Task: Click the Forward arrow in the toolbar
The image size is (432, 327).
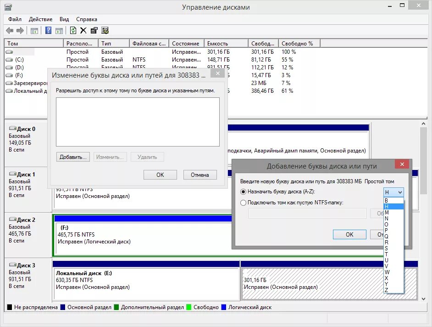Action: point(20,30)
